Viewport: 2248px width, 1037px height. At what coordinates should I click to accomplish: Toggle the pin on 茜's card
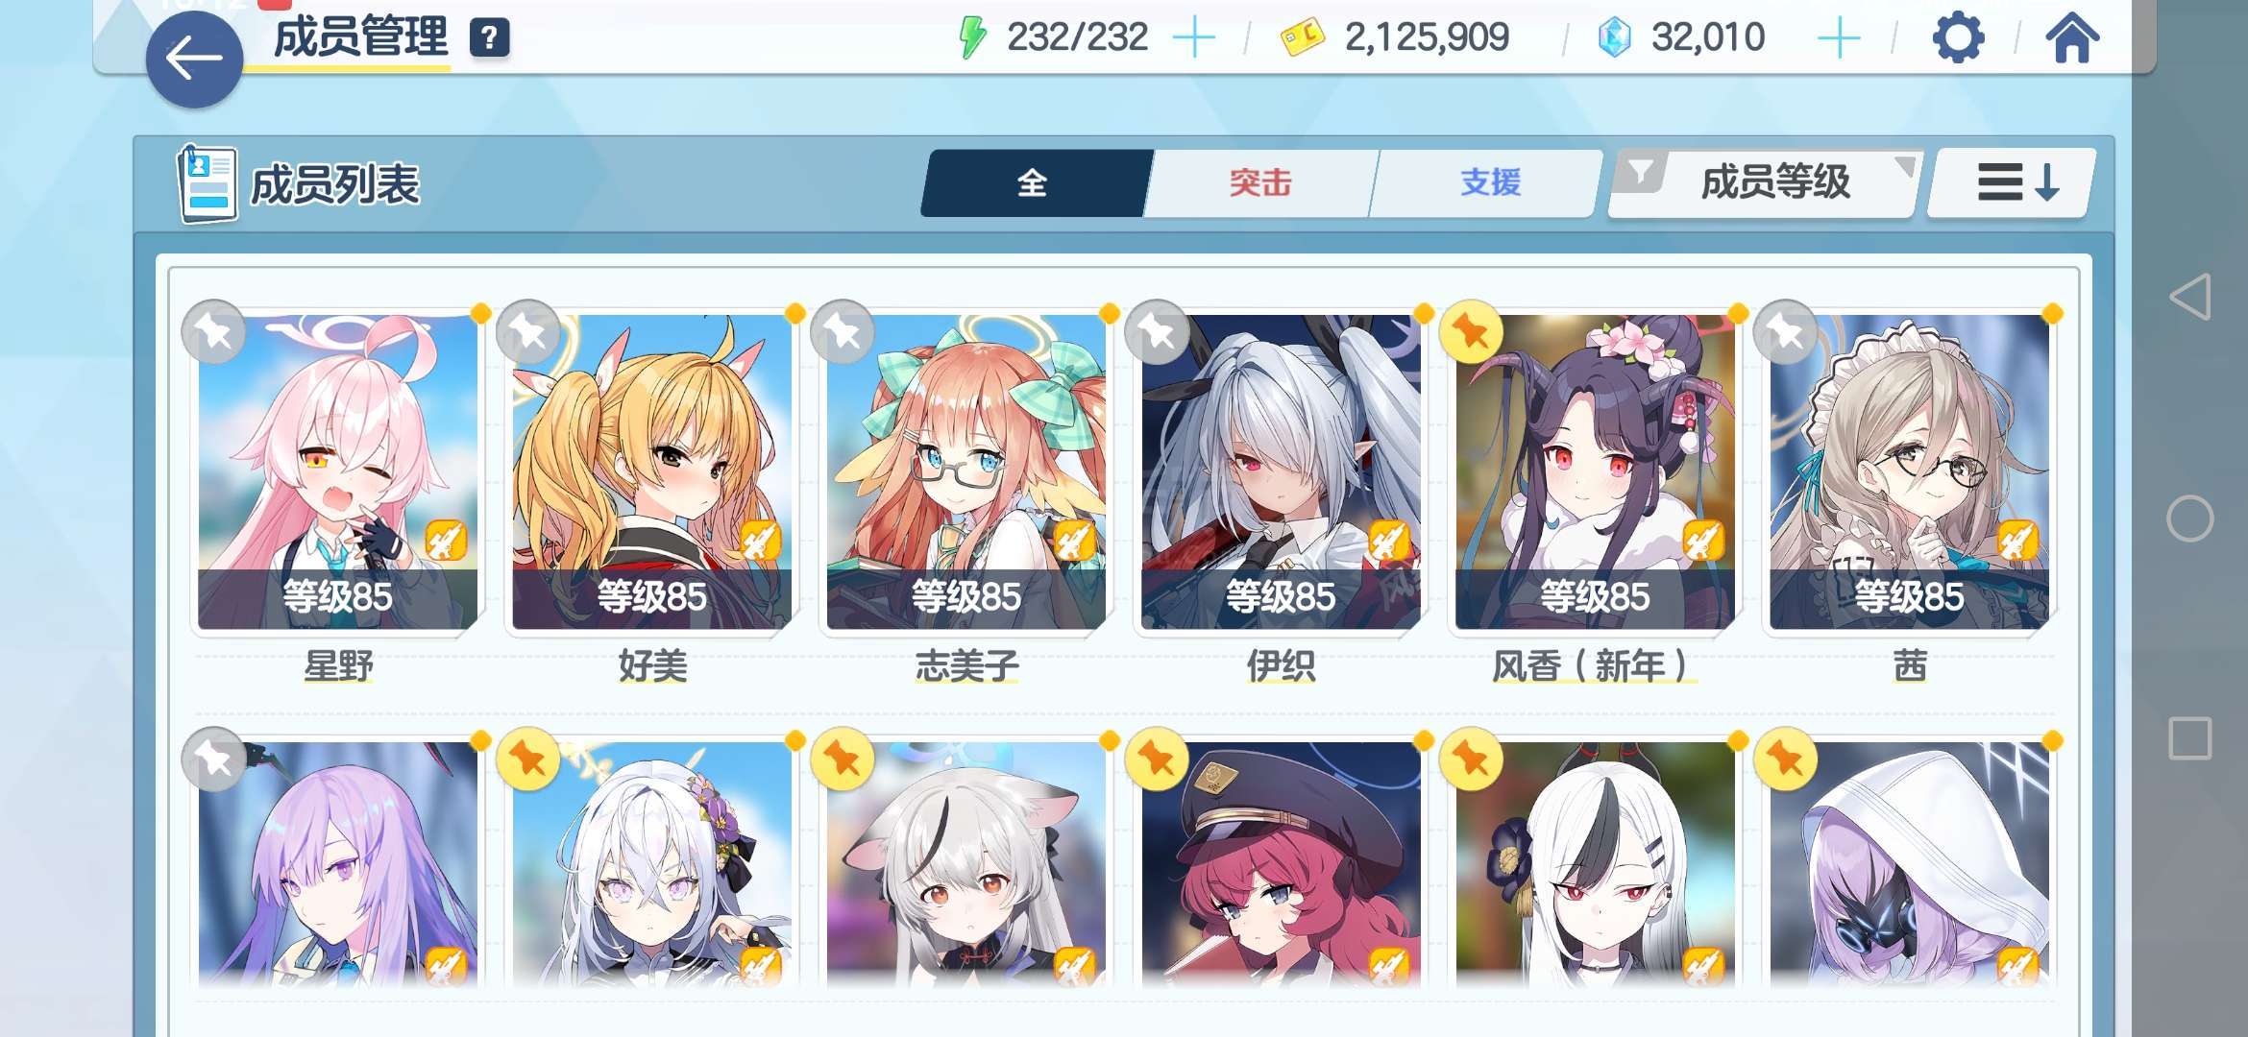point(1785,332)
